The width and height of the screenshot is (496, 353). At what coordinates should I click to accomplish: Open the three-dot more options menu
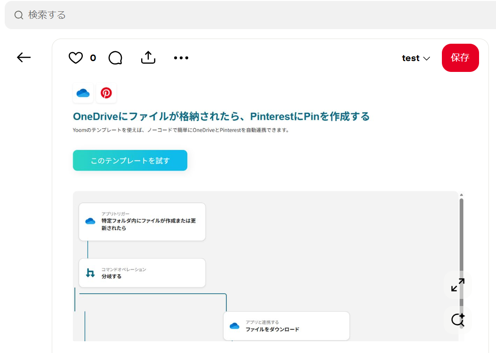181,58
